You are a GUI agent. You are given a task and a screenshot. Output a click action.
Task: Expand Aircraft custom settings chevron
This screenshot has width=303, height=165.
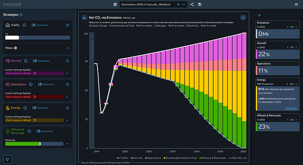click(x=67, y=73)
